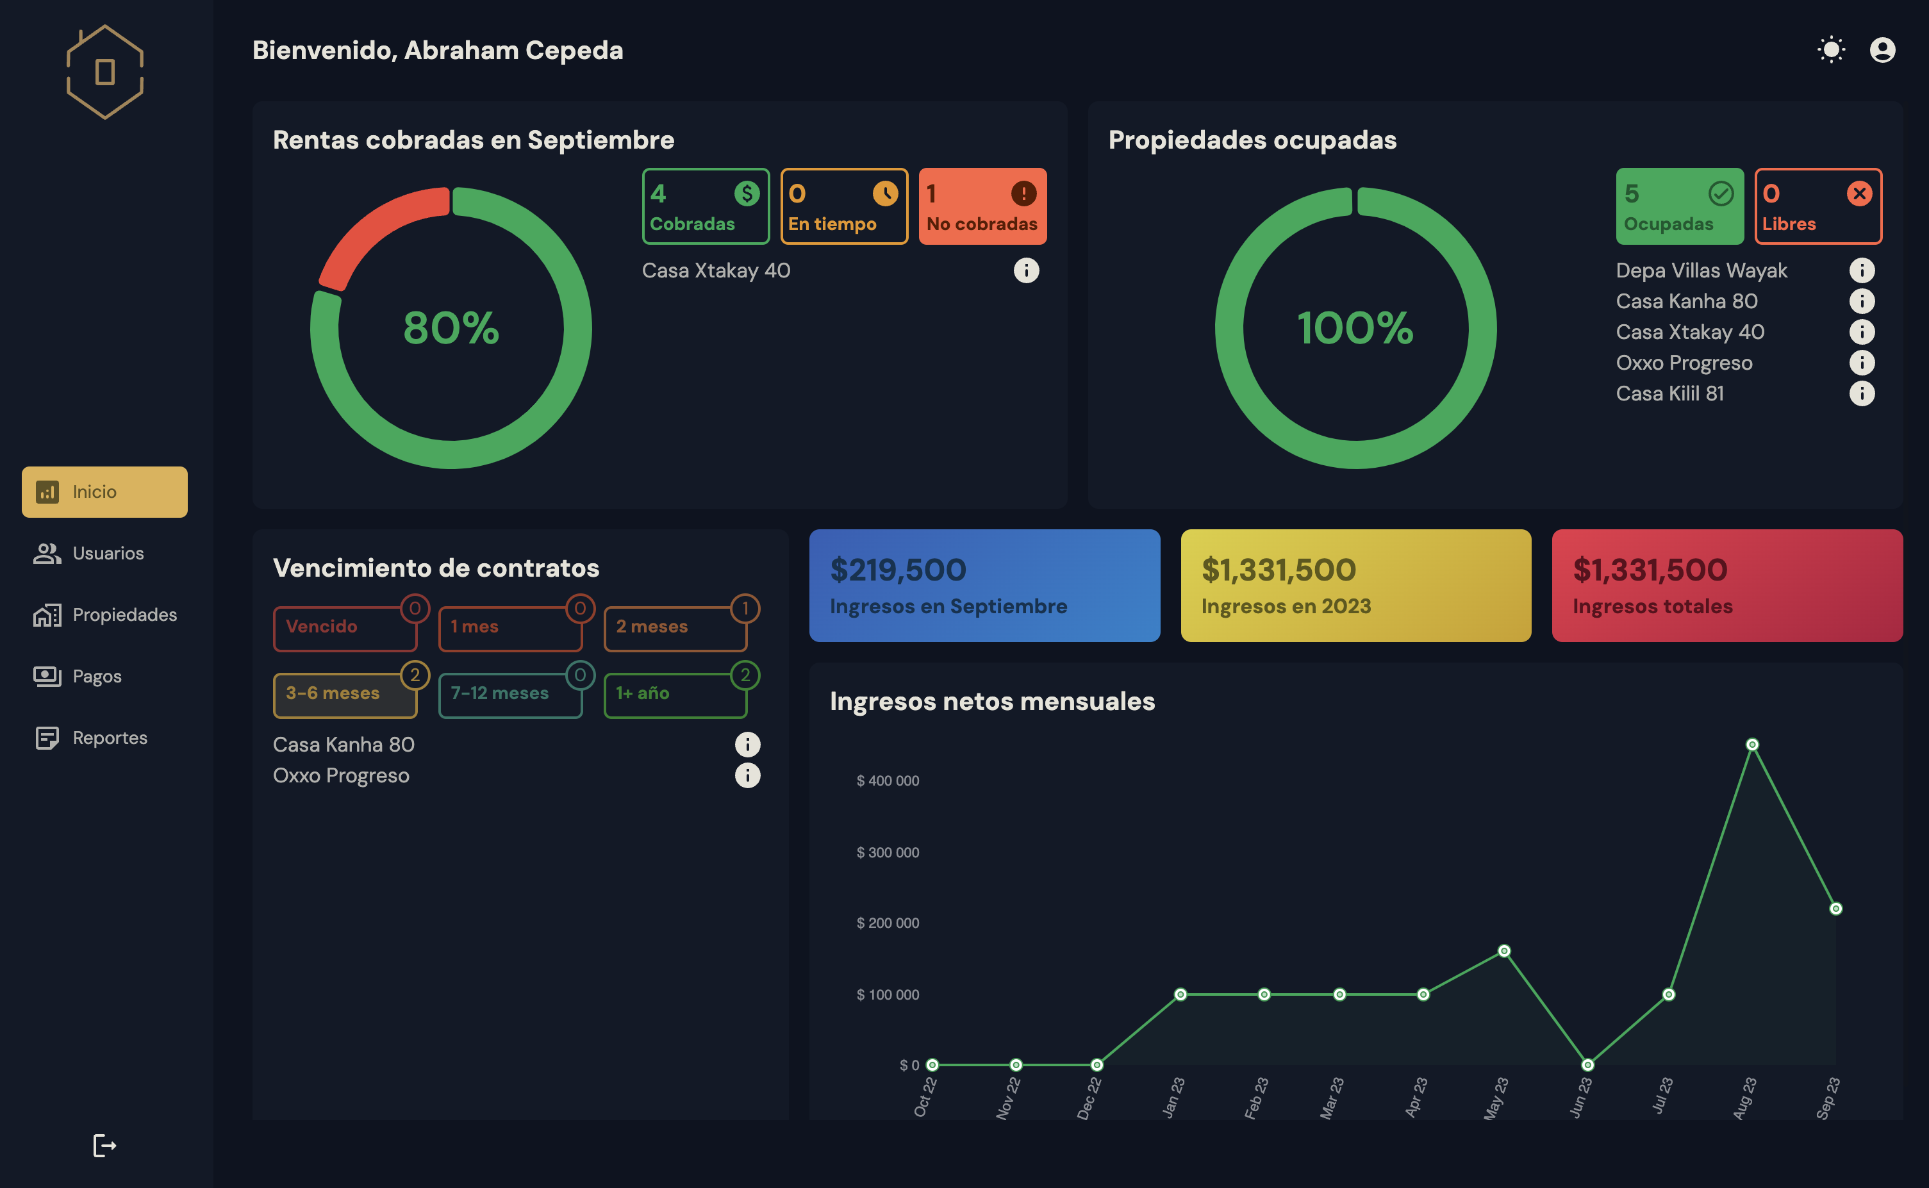This screenshot has height=1188, width=1929.
Task: Open the user account profile icon
Action: [1882, 50]
